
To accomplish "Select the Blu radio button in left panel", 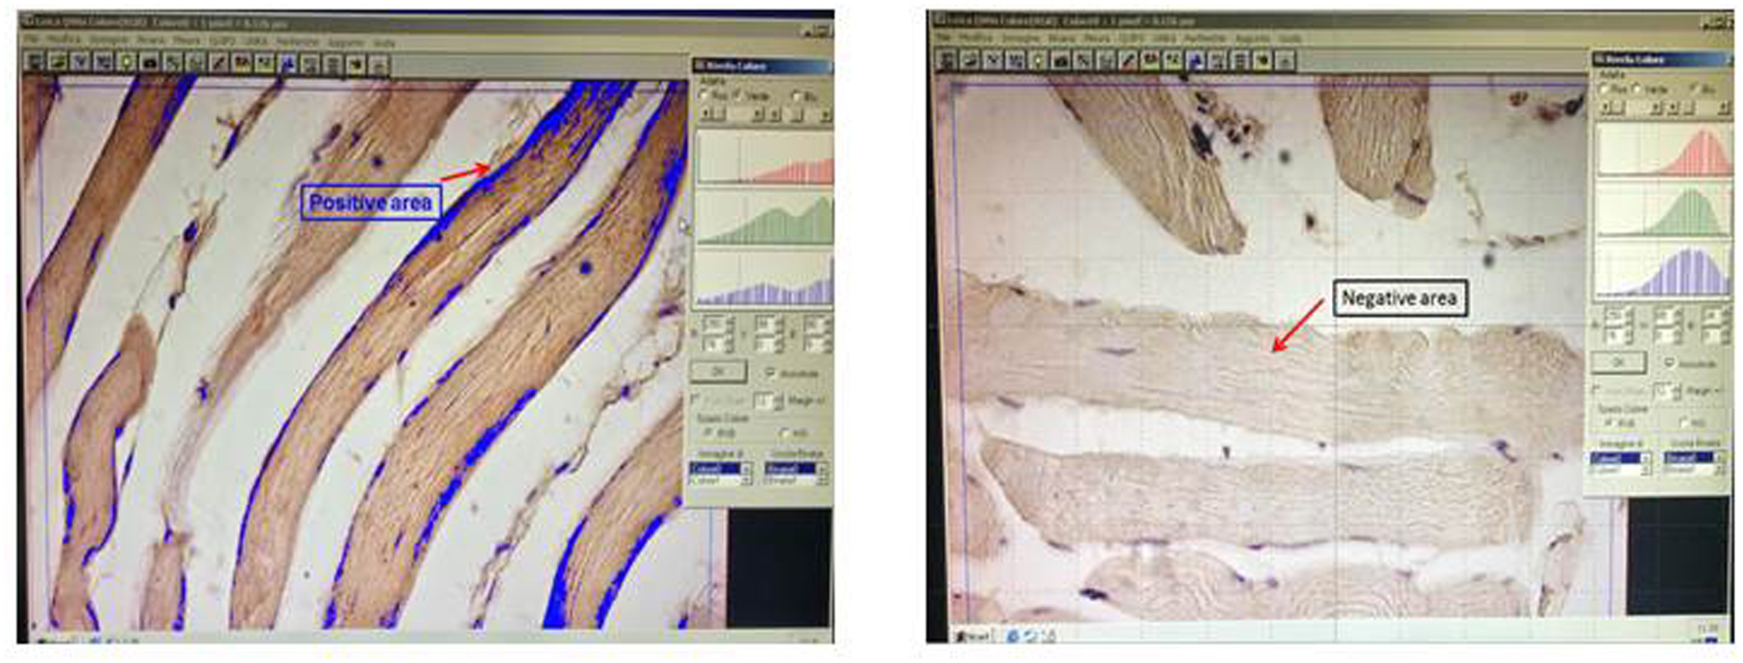I will (x=797, y=96).
